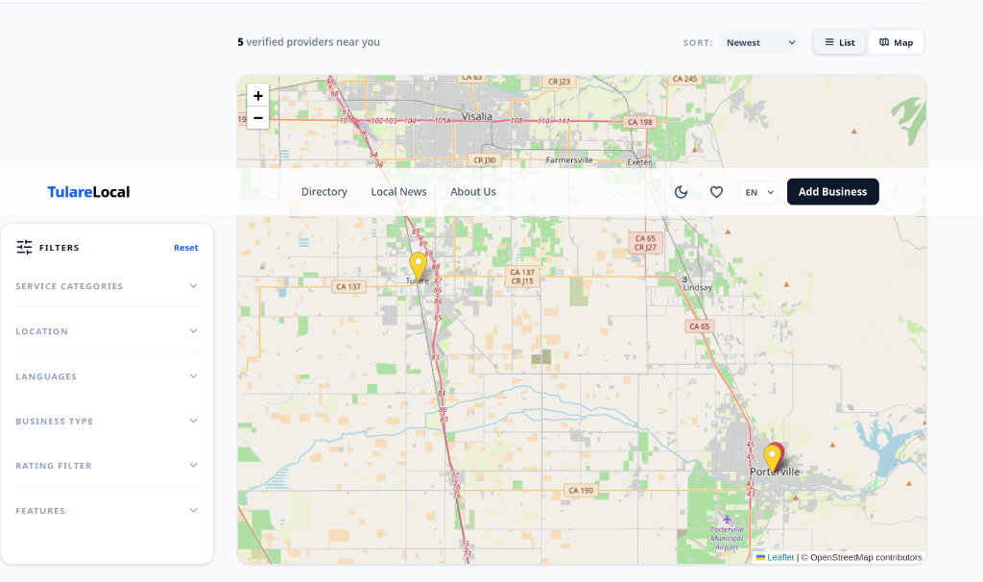Open the Leaflet attribution link
The width and height of the screenshot is (983, 582).
[x=779, y=558]
